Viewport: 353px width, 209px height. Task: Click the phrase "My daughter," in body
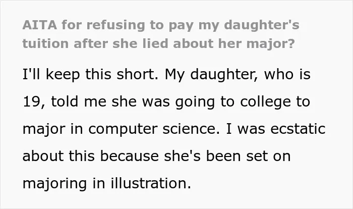[211, 75]
